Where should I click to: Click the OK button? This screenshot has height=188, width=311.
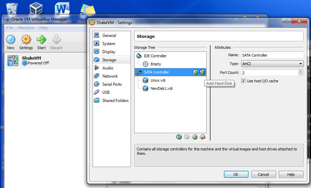click(236, 174)
